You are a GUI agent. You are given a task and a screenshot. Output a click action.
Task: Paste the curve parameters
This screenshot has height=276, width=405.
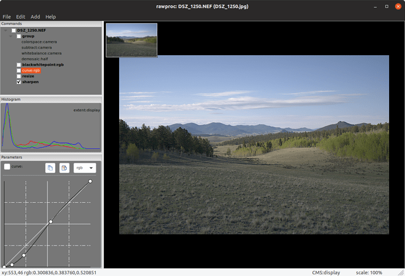[x=65, y=168]
